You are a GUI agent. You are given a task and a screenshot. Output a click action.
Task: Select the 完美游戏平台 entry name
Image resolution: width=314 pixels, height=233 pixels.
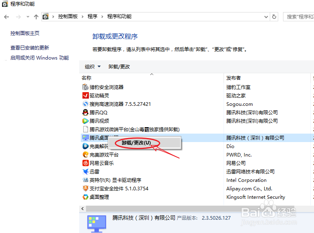pyautogui.click(x=104, y=155)
